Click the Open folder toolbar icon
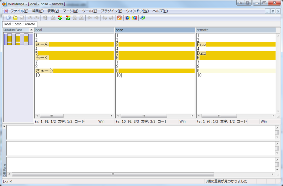283x186 pixels. pyautogui.click(x=15, y=18)
